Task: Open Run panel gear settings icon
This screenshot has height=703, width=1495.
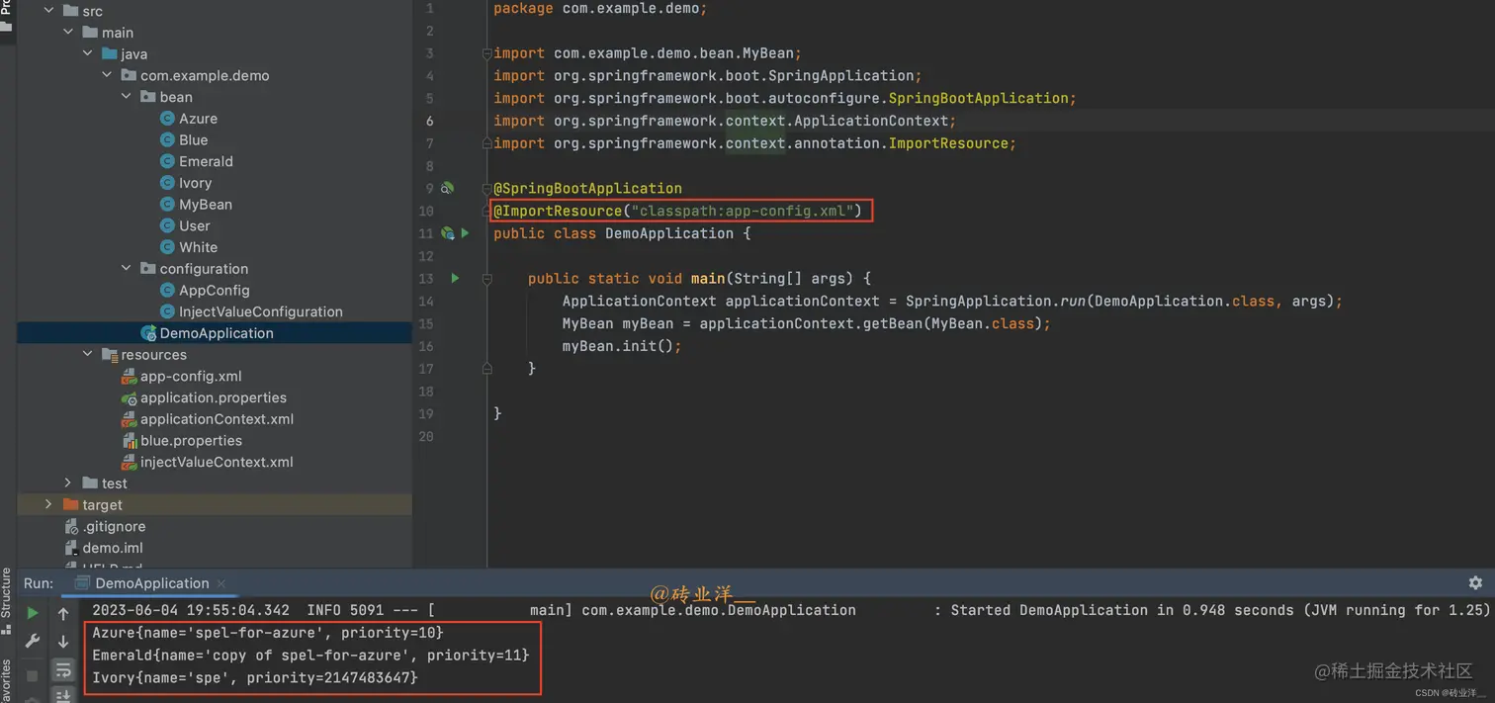Action: [1475, 583]
